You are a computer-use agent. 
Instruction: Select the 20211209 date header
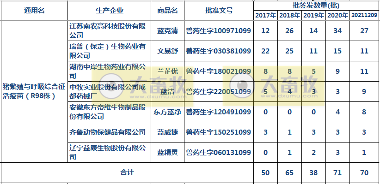pyautogui.click(x=364, y=16)
